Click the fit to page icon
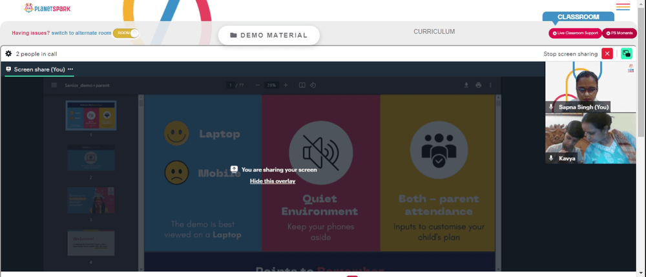The width and height of the screenshot is (646, 277). (302, 85)
